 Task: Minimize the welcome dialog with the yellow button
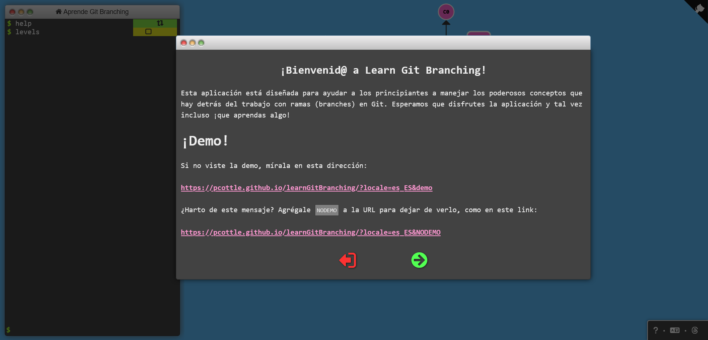192,43
